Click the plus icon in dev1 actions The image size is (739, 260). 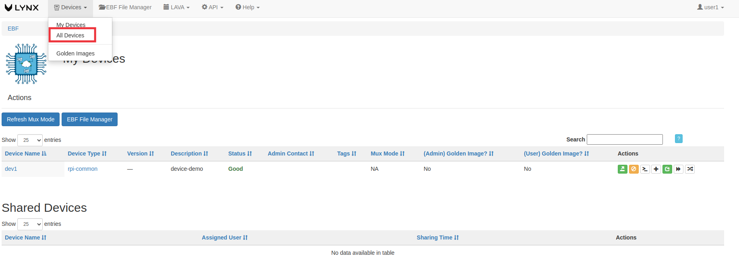pos(656,169)
